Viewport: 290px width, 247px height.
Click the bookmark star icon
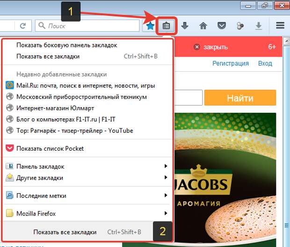coord(150,26)
